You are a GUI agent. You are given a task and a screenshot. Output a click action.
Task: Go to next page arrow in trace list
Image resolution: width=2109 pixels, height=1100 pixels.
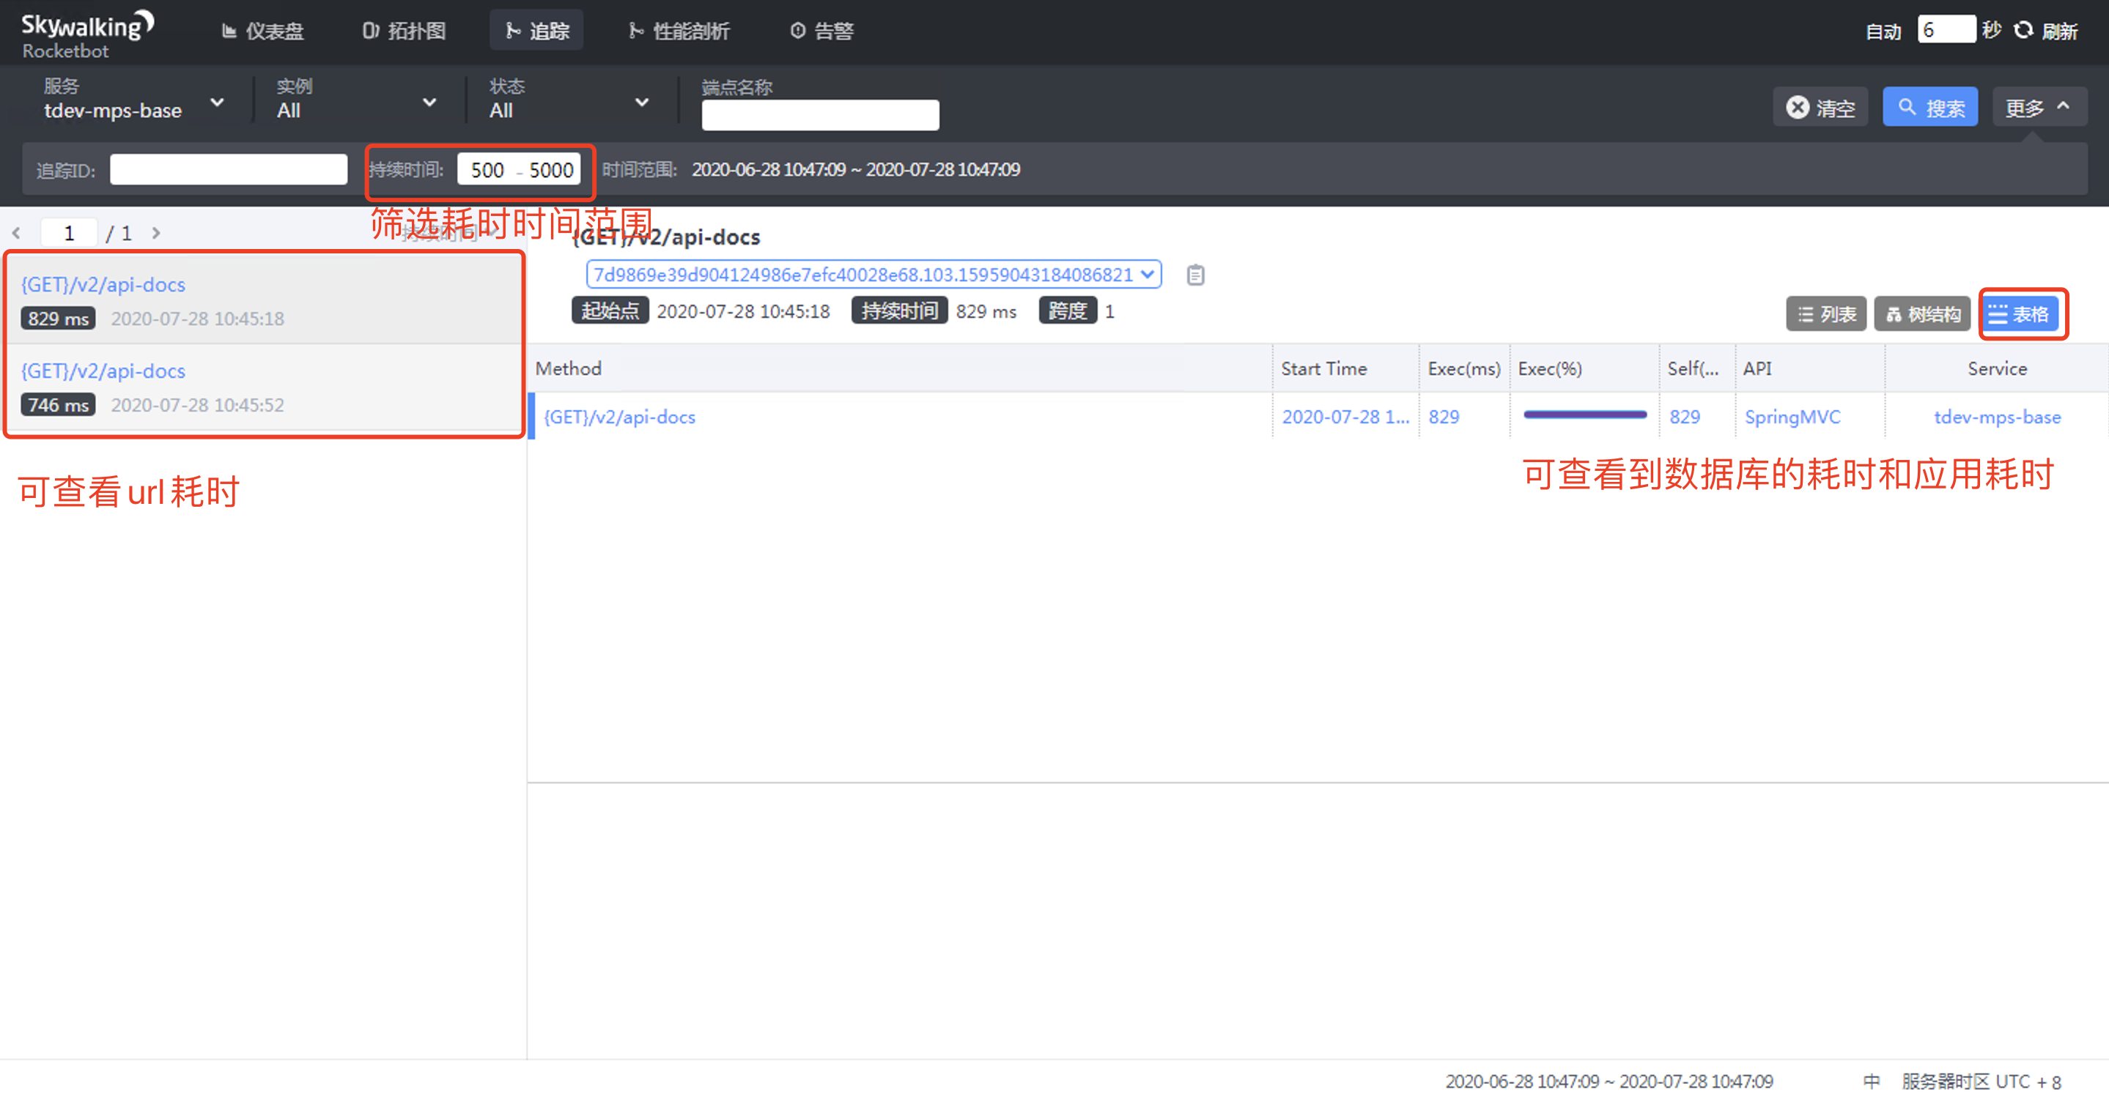pyautogui.click(x=156, y=234)
